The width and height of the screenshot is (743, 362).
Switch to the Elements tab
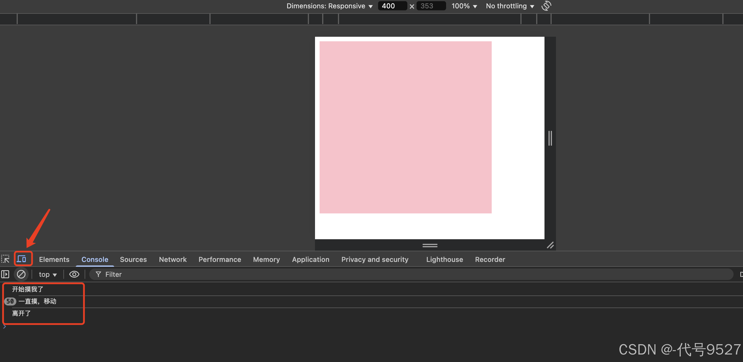[x=54, y=259]
